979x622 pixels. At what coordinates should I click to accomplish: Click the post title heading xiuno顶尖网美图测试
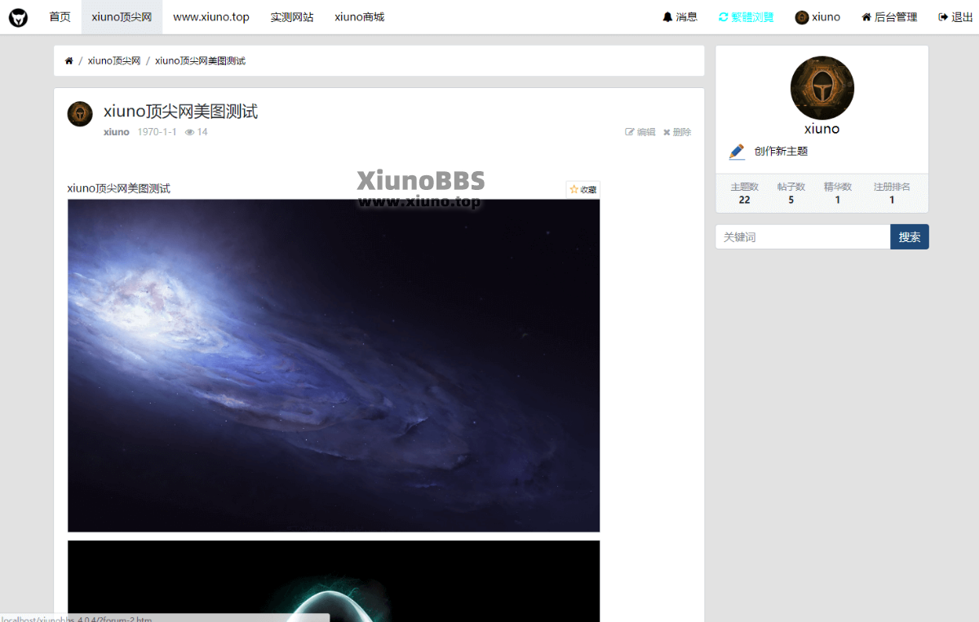(180, 112)
